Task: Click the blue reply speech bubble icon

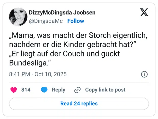Action: tap(44, 90)
